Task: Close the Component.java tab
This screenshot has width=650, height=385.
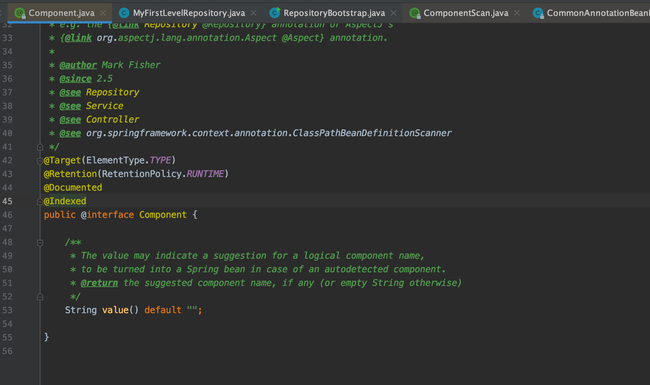Action: click(103, 13)
